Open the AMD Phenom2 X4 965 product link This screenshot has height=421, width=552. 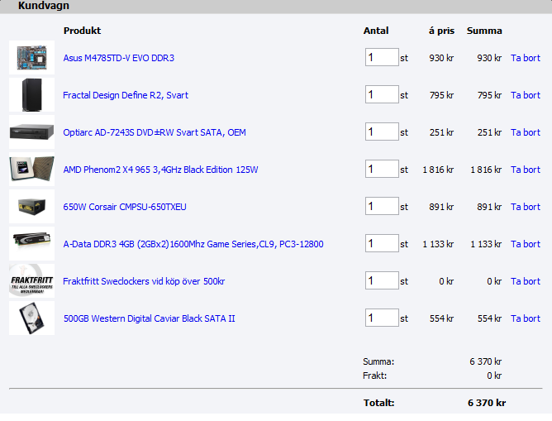[x=160, y=170]
